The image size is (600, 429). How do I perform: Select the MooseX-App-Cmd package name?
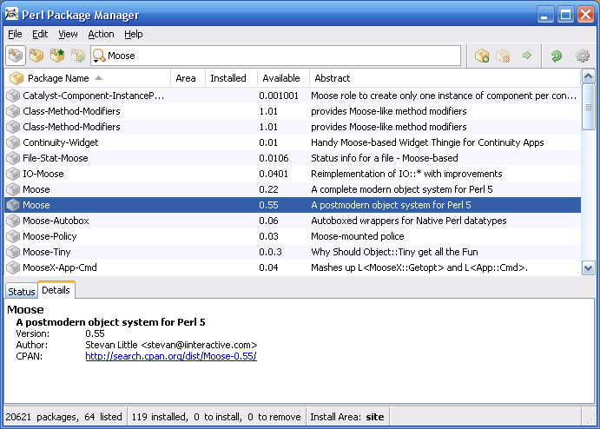point(60,267)
